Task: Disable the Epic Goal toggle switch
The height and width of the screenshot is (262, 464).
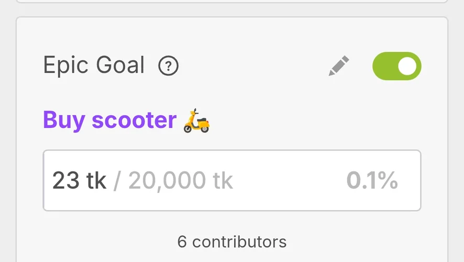Action: [x=396, y=67]
